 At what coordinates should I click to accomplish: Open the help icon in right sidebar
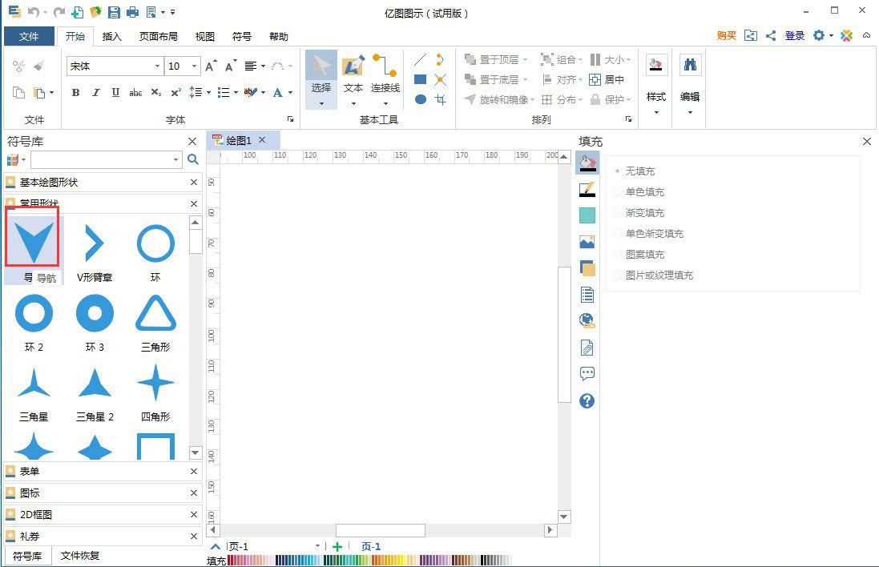[587, 400]
